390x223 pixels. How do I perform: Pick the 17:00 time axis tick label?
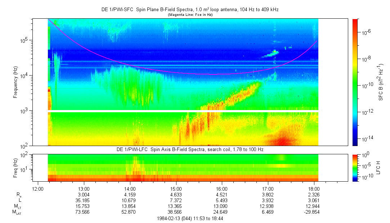pyautogui.click(x=268, y=188)
